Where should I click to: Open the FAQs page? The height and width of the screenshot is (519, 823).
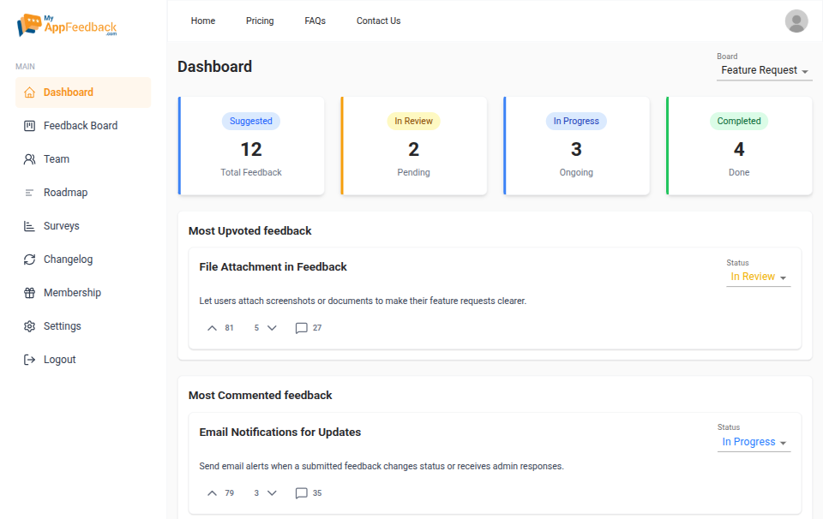[315, 21]
